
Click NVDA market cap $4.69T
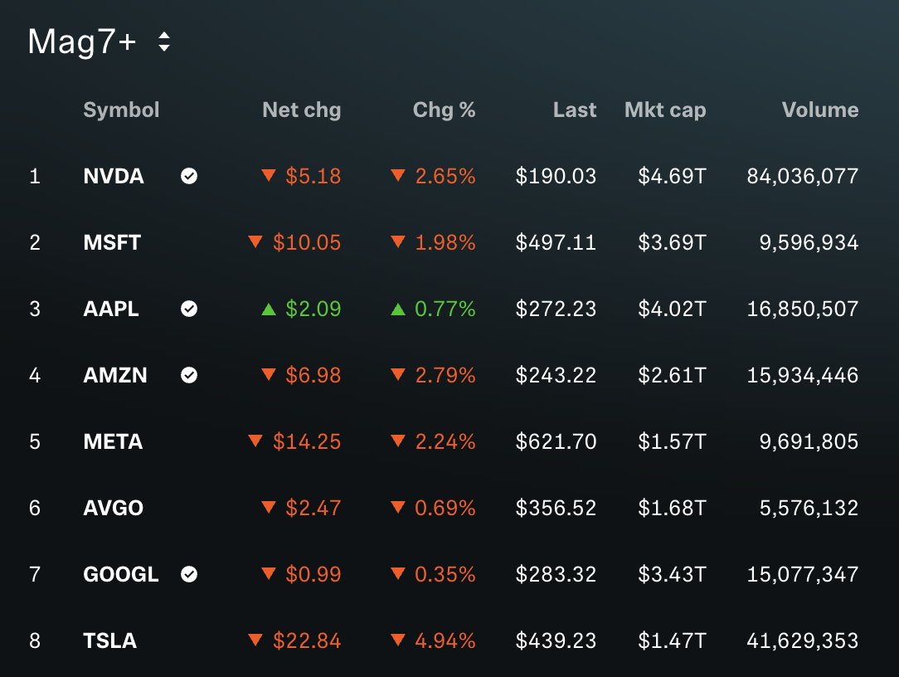[x=672, y=176]
